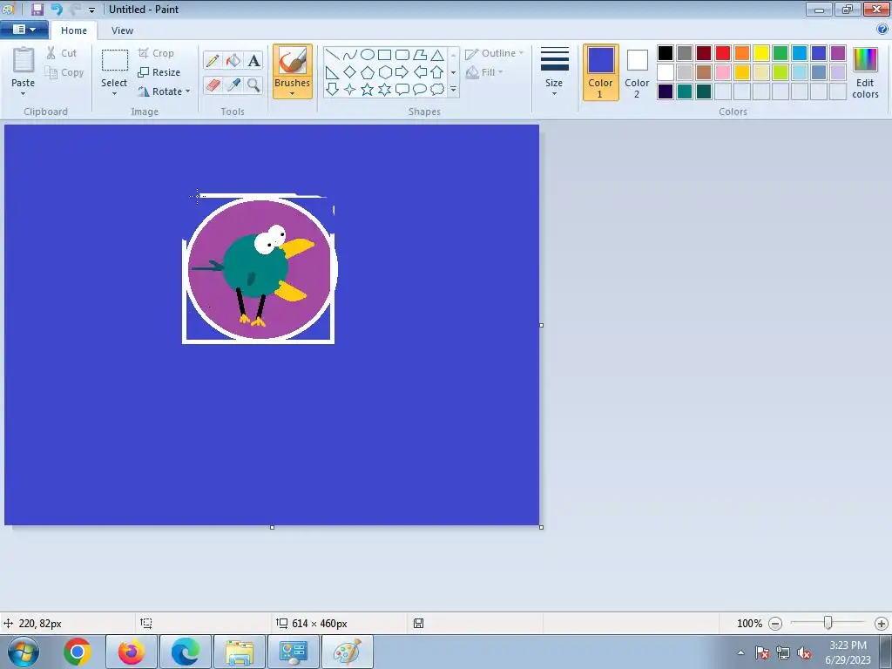Pick the yellow color swatch
The width and height of the screenshot is (892, 669).
click(761, 53)
